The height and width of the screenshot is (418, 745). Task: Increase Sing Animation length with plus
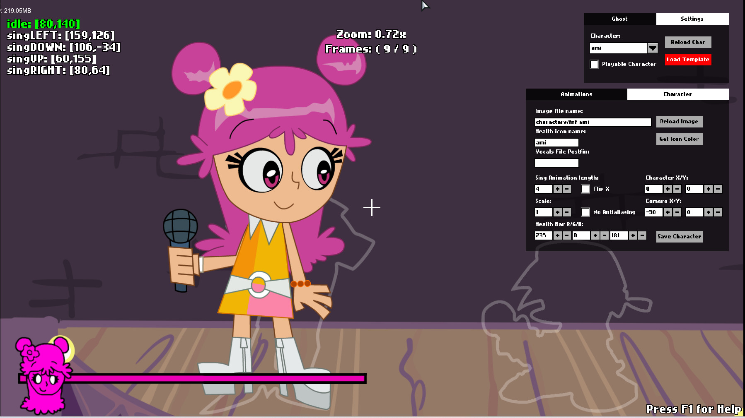[557, 189]
